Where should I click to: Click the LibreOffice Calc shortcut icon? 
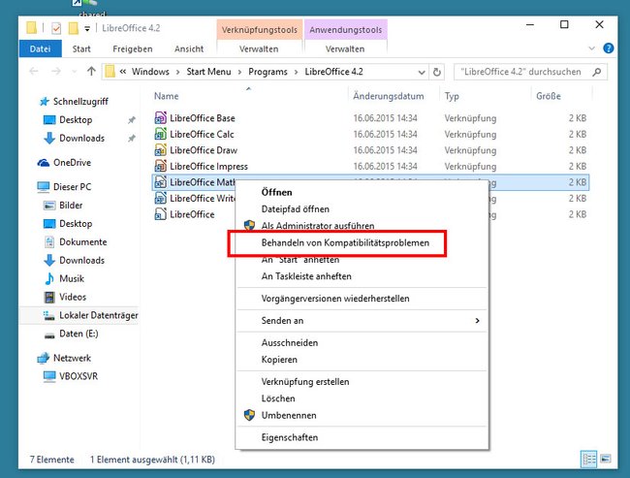pyautogui.click(x=160, y=134)
